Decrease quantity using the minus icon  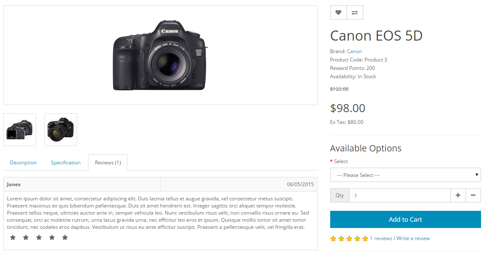click(x=473, y=195)
